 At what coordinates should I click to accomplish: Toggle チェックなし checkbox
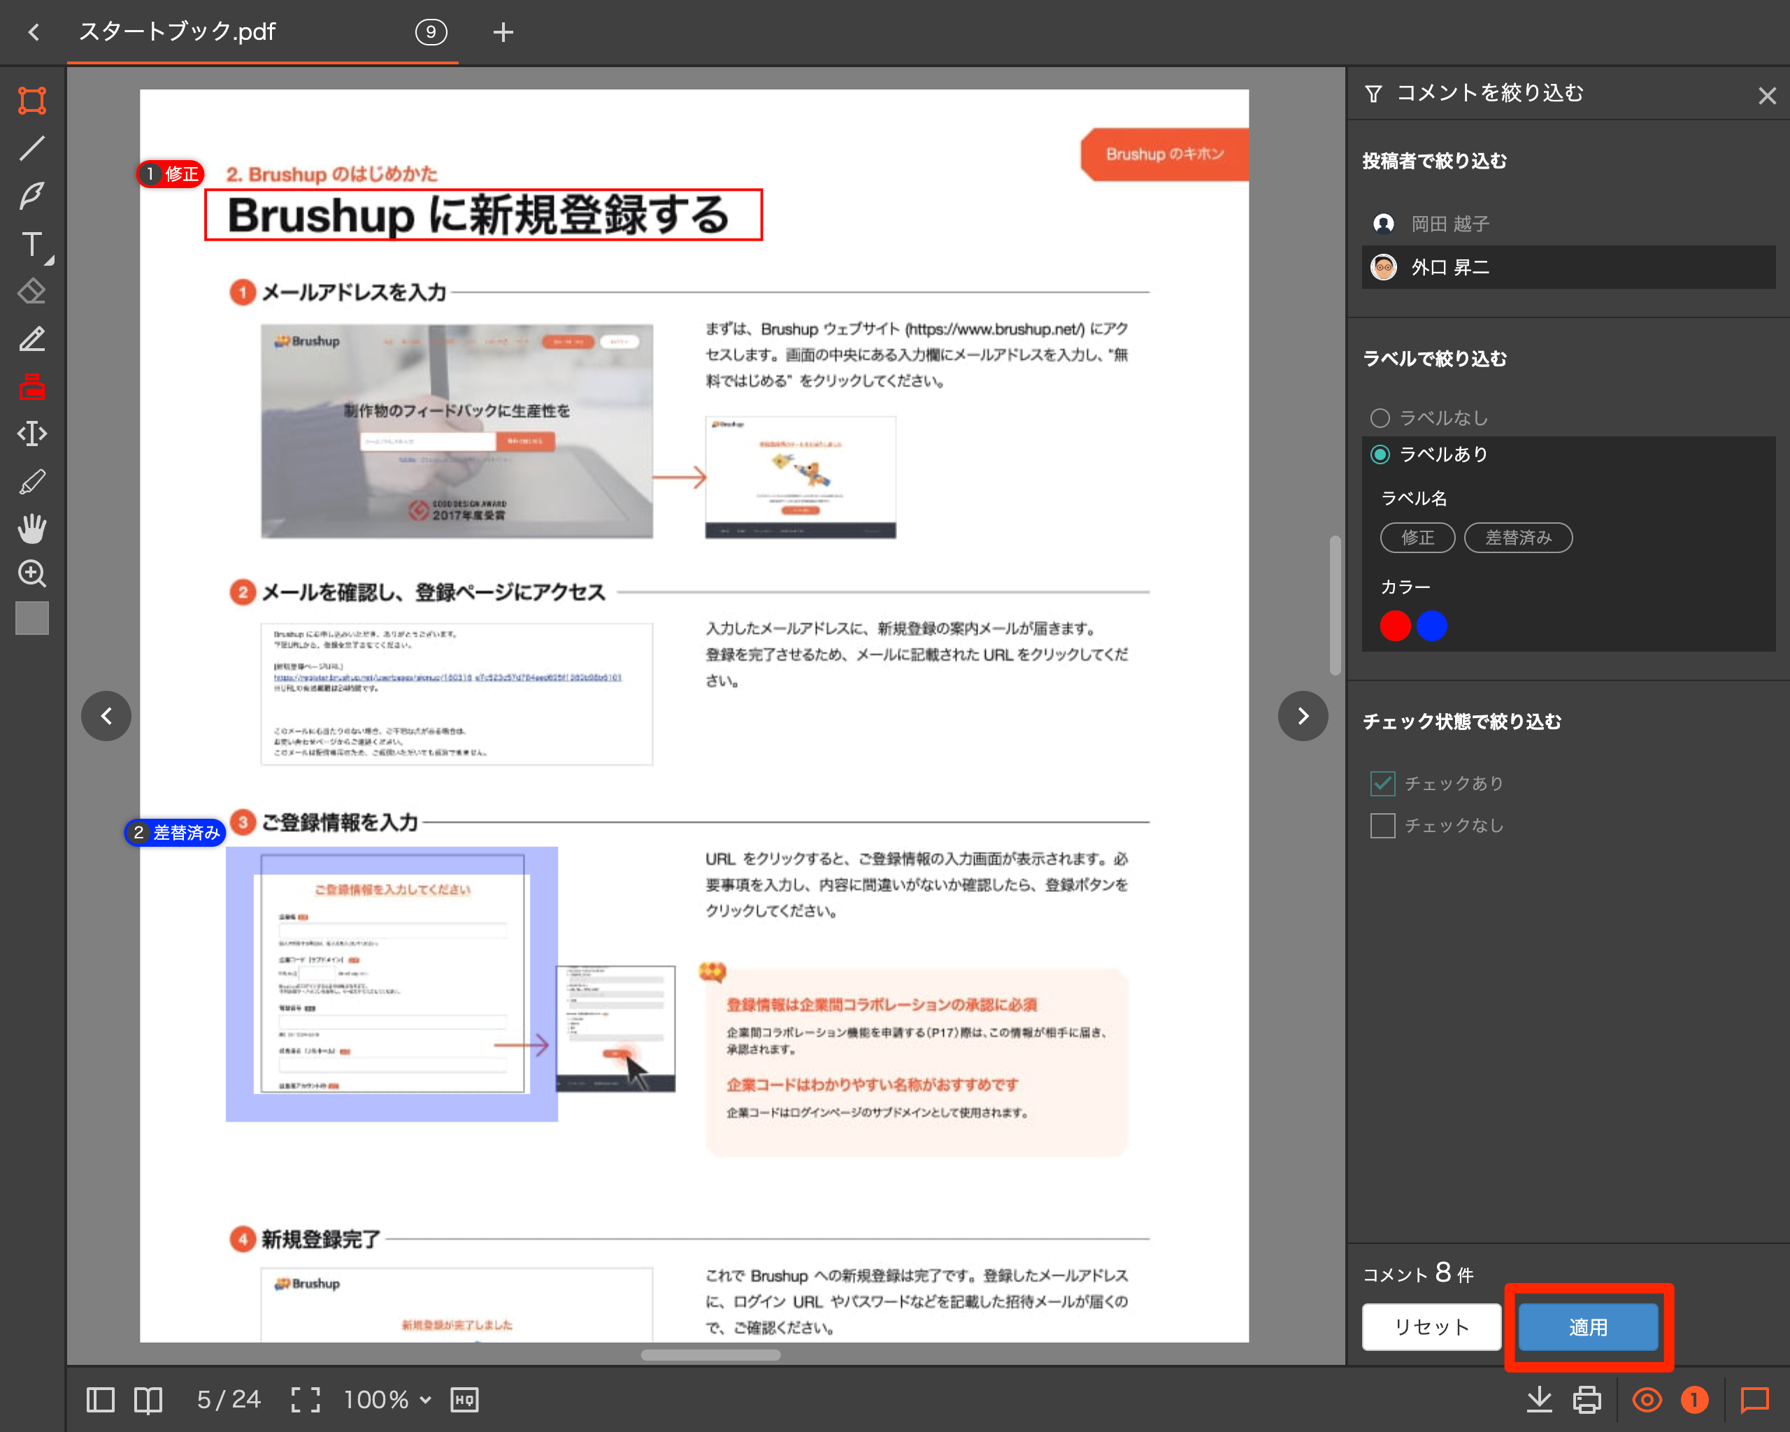click(1382, 826)
